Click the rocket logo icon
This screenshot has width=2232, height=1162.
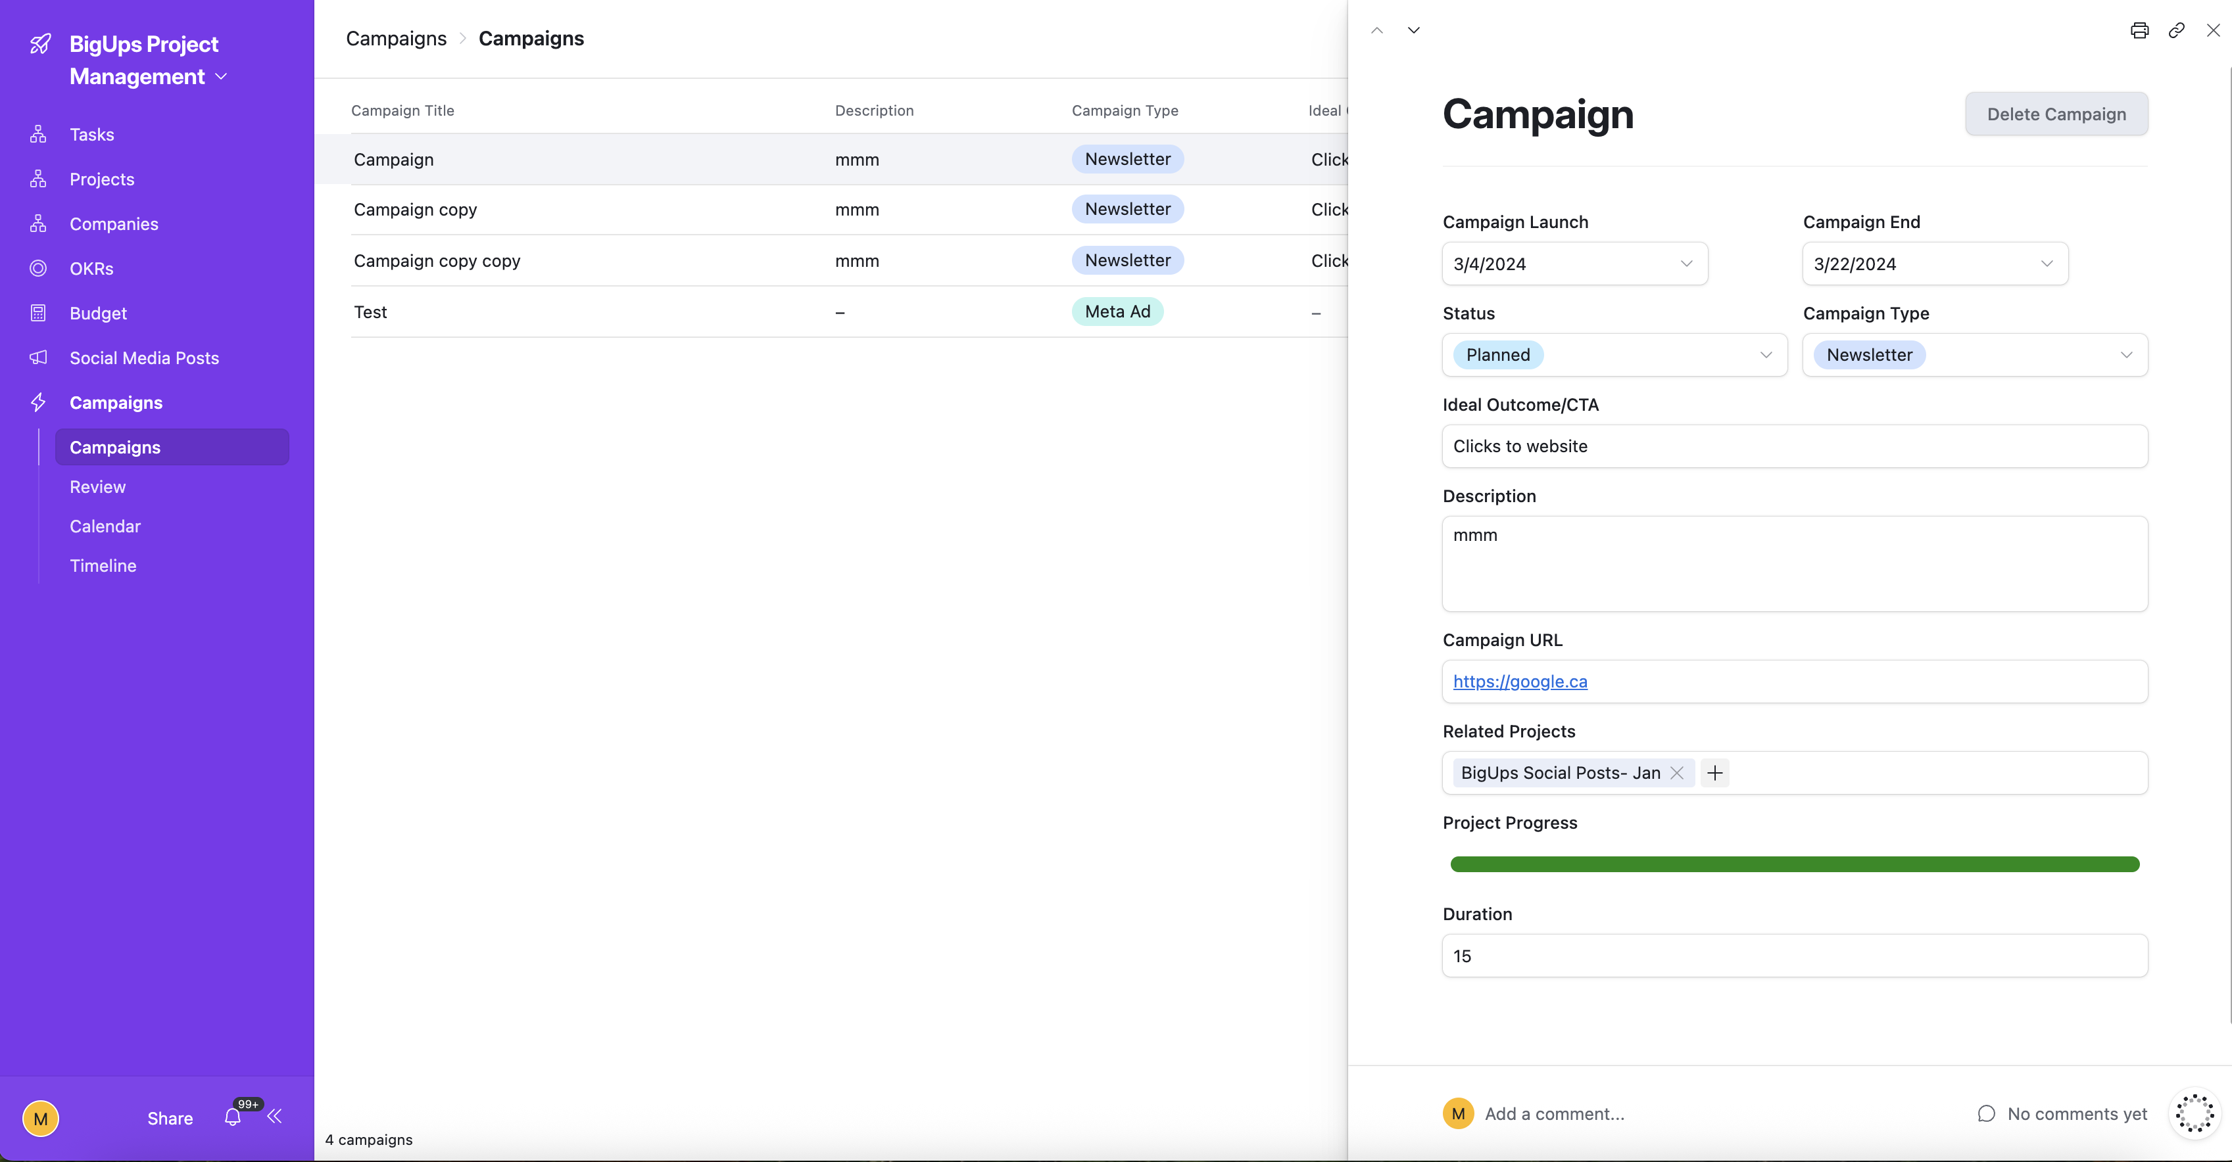pyautogui.click(x=40, y=44)
